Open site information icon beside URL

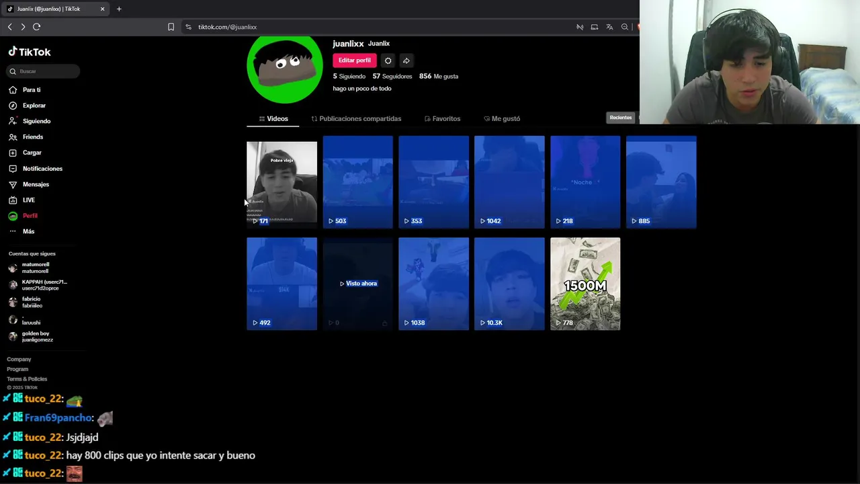[188, 27]
